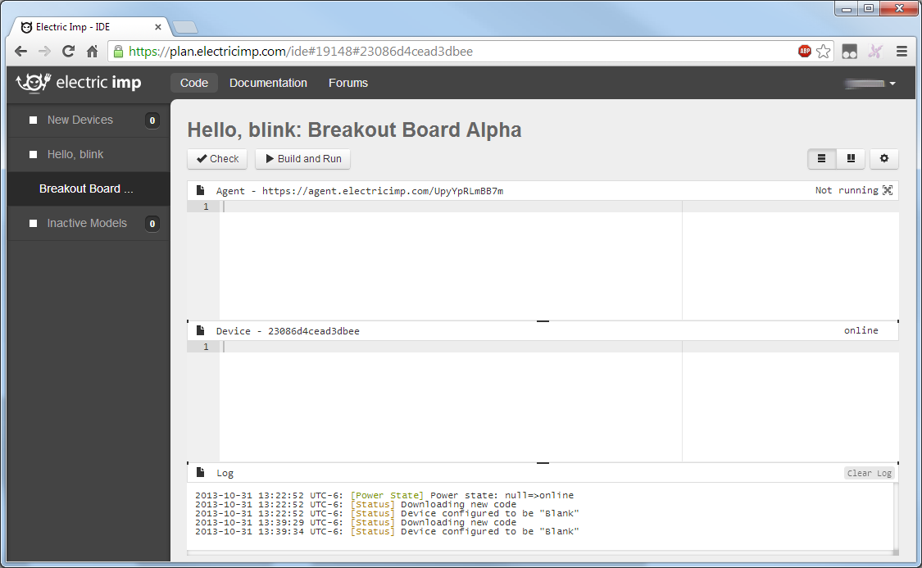Click the pink extension icon

point(875,51)
